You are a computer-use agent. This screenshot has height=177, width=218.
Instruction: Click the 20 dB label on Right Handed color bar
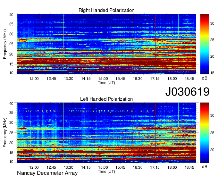coord(212,56)
